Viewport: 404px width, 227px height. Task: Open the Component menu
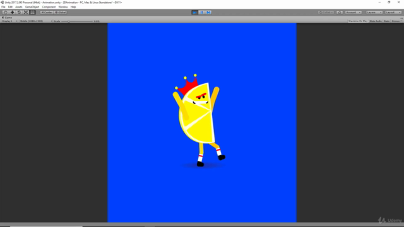tap(49, 7)
